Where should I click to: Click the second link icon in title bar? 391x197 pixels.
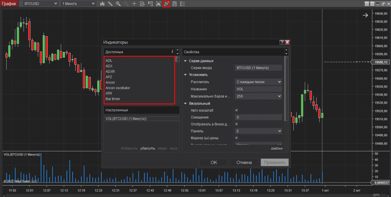[x=372, y=4]
